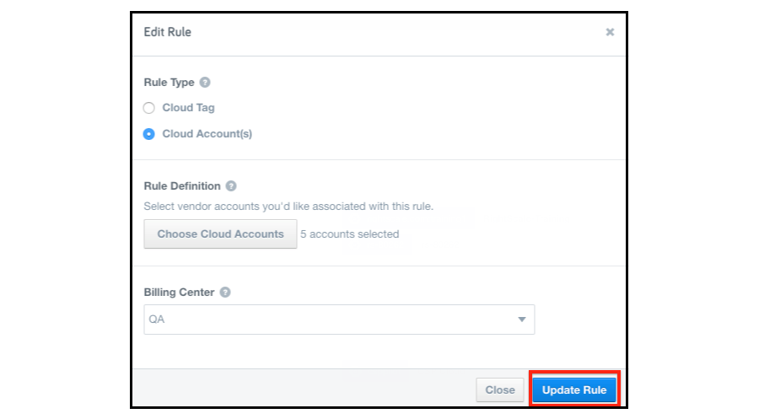Show help for Rule Definition
759x419 pixels.
pyautogui.click(x=231, y=185)
